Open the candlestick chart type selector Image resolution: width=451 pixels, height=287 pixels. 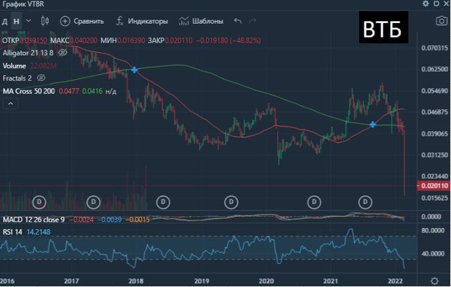[x=45, y=21]
